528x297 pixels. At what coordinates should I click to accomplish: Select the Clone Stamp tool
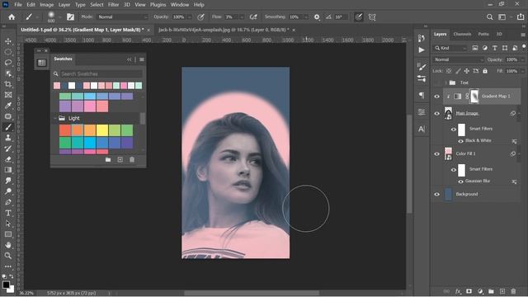pyautogui.click(x=8, y=138)
